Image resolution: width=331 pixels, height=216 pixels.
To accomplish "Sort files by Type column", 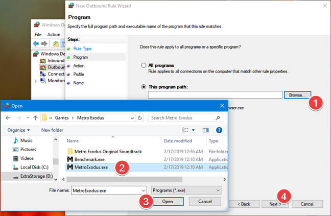I will [x=214, y=141].
